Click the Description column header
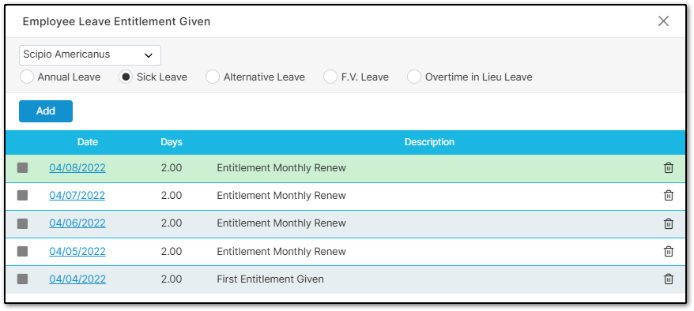694x311 pixels. pos(429,142)
